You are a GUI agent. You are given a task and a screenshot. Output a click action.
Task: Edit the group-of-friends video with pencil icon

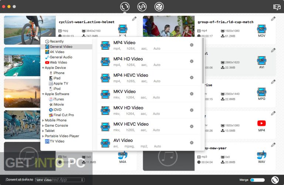(273, 18)
